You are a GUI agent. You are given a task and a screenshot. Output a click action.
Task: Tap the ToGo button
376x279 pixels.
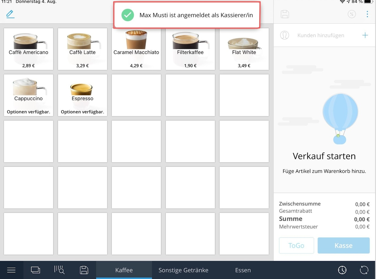(x=296, y=245)
